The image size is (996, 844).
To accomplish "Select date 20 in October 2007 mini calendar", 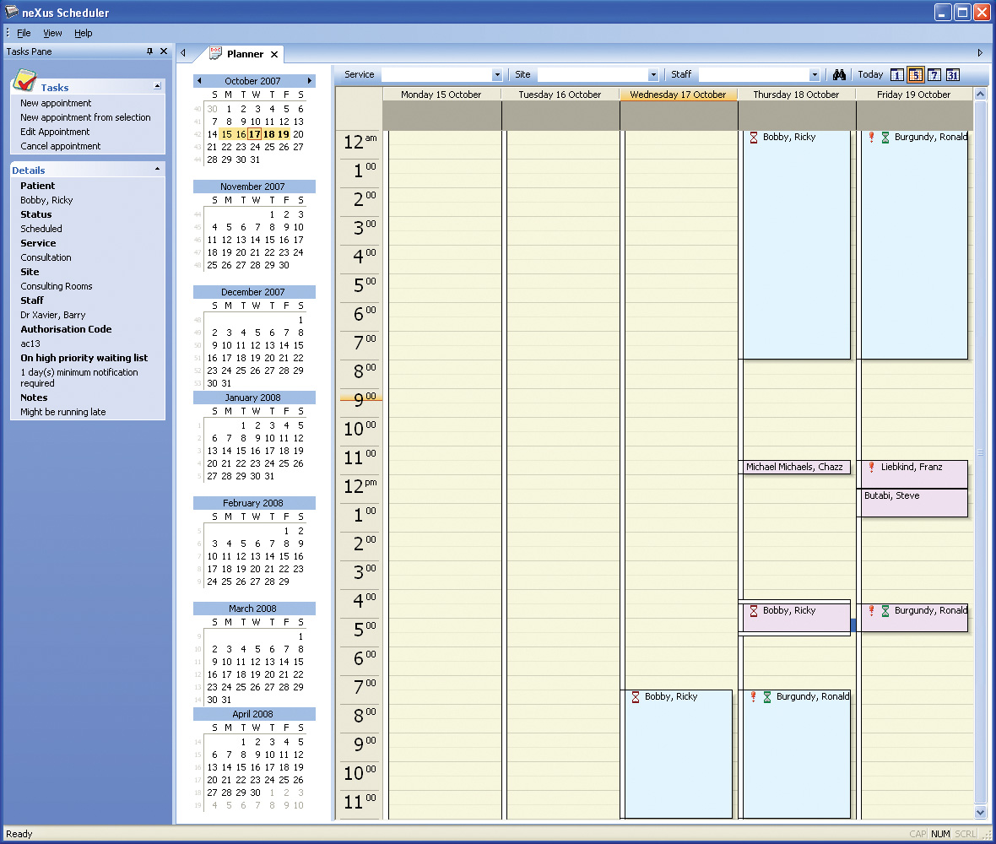I will coord(299,134).
